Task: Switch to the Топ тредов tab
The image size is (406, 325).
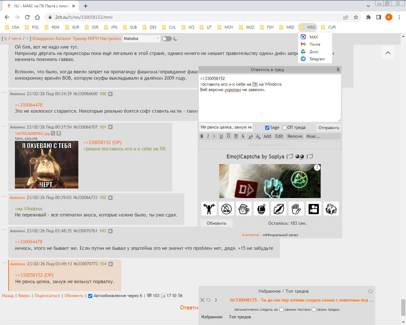Action: click(240, 317)
